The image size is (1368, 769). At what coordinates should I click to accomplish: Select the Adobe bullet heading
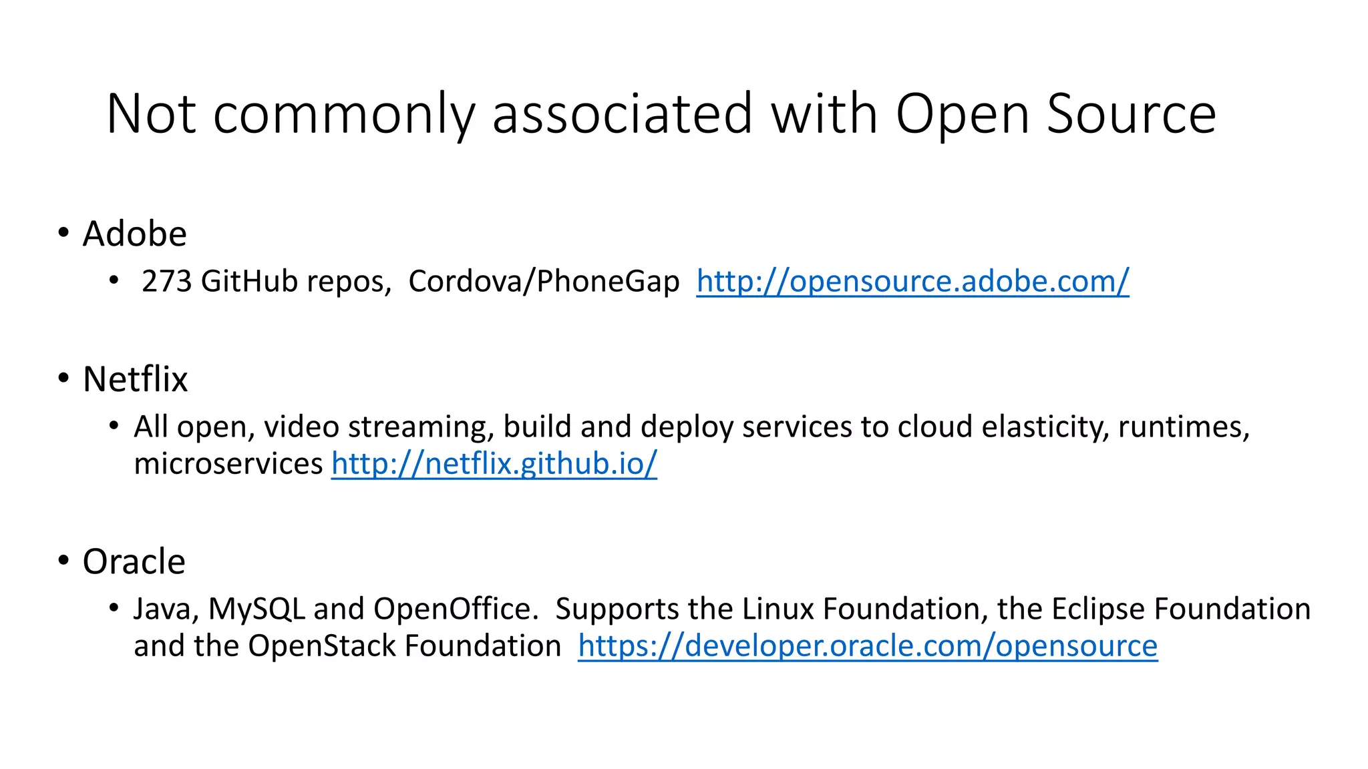click(134, 234)
